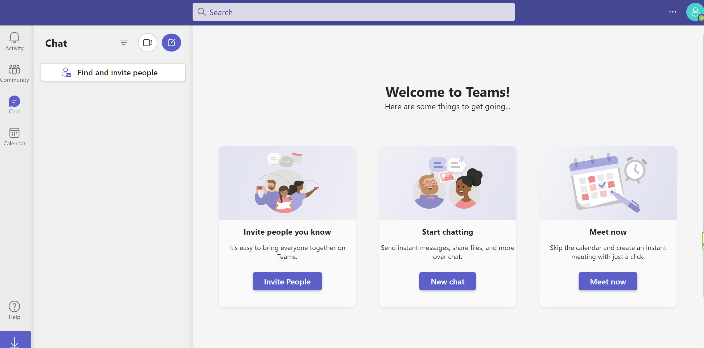
Task: Select the Chat tab in the sidebar
Action: point(14,105)
